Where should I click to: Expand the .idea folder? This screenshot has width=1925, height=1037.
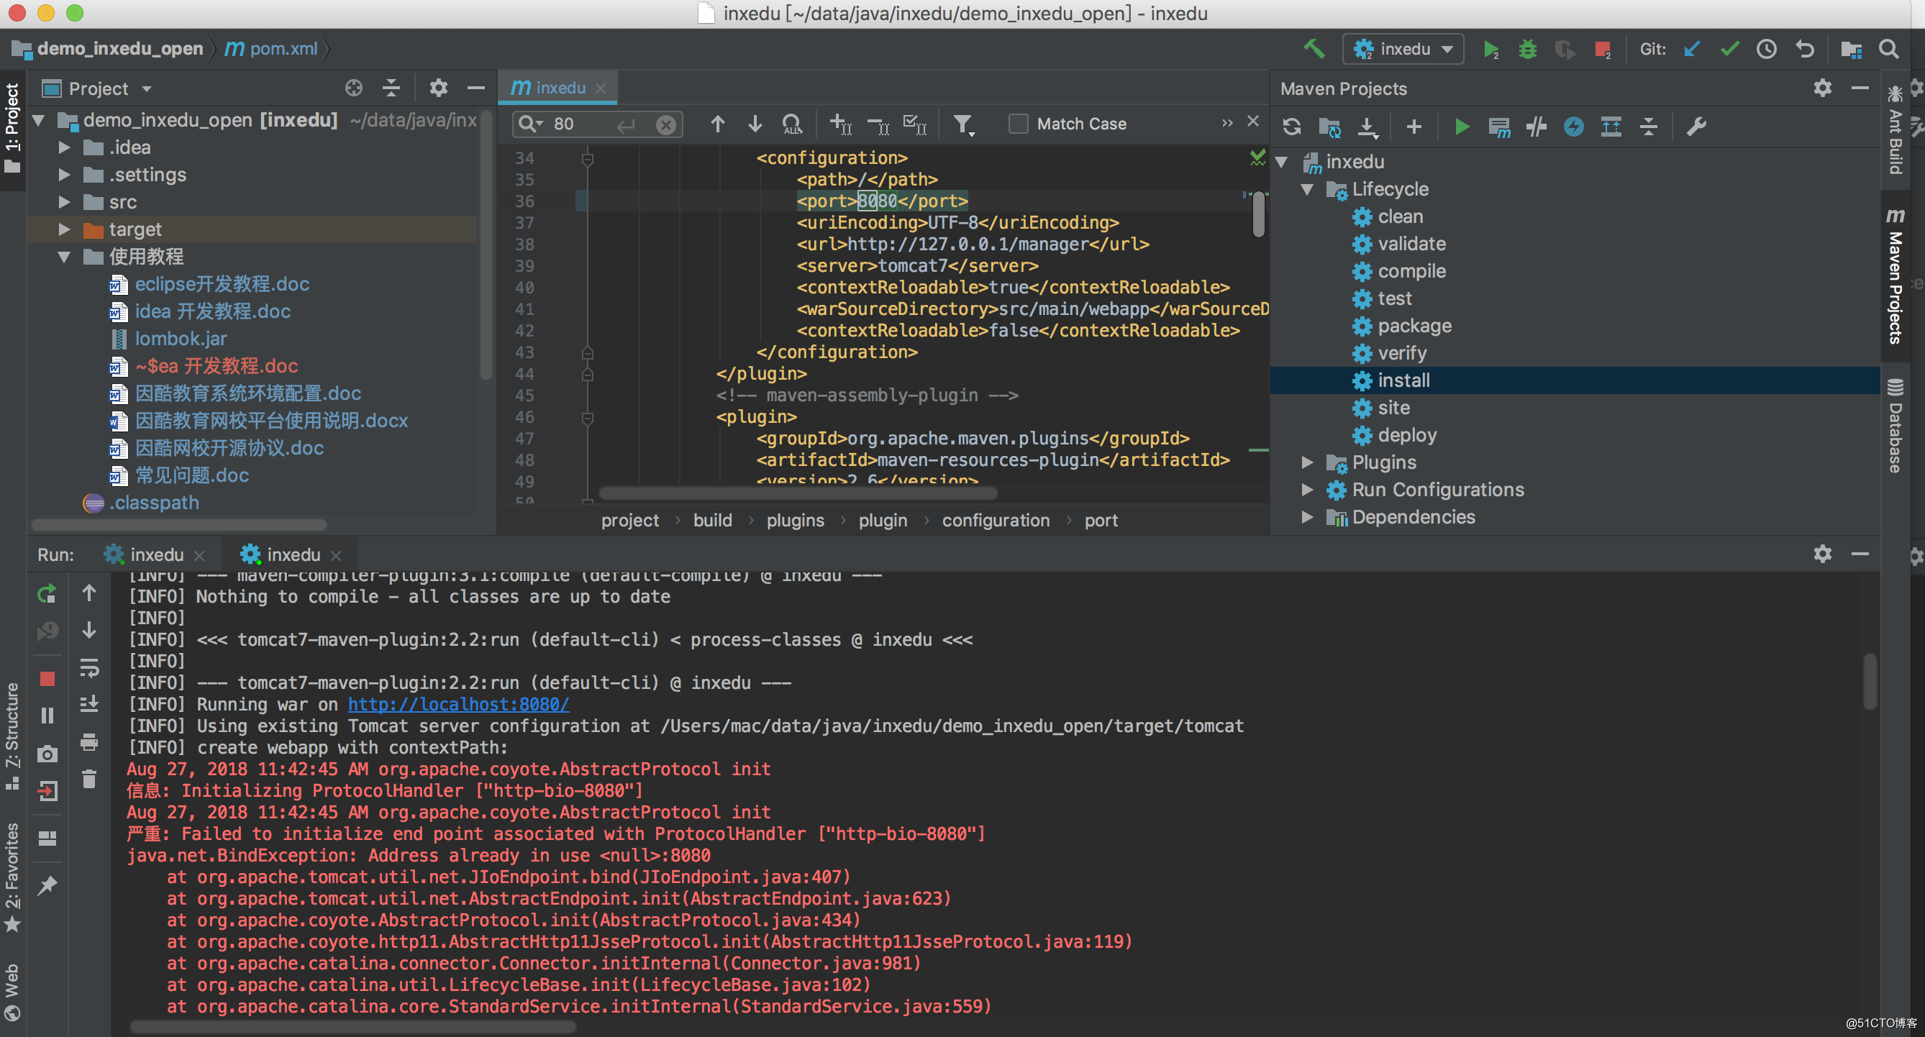click(x=64, y=148)
